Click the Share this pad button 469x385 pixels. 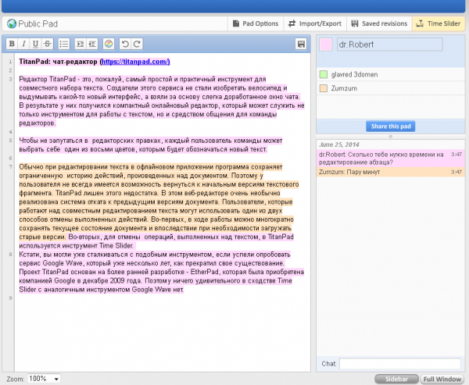coord(389,126)
